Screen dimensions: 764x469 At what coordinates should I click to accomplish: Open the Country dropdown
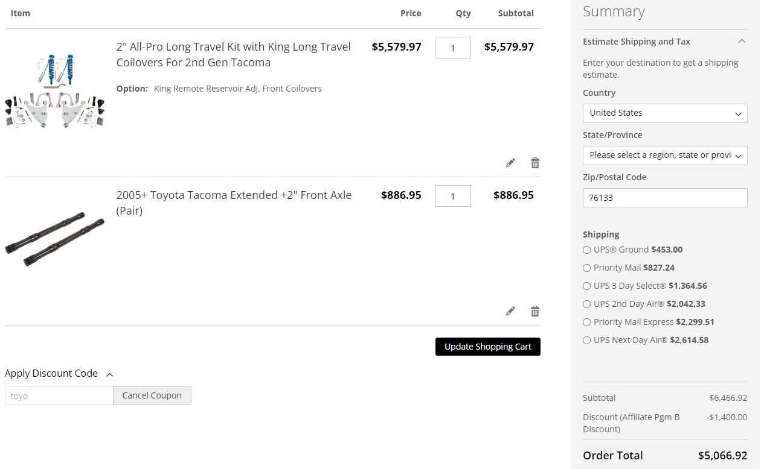(x=664, y=113)
